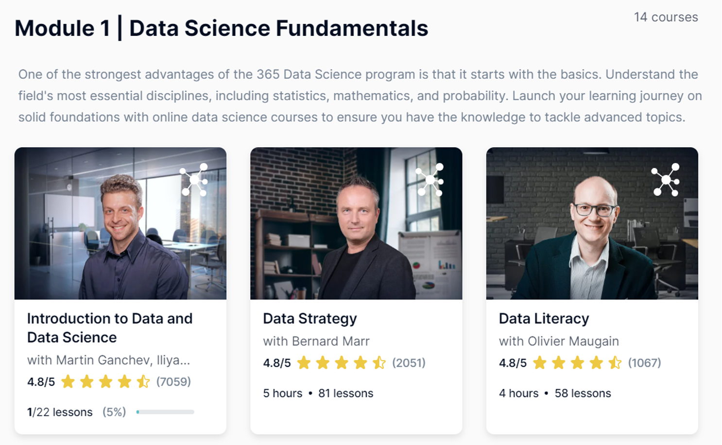Click star rating of Data Strategy course
This screenshot has width=722, height=445.
pyautogui.click(x=341, y=363)
